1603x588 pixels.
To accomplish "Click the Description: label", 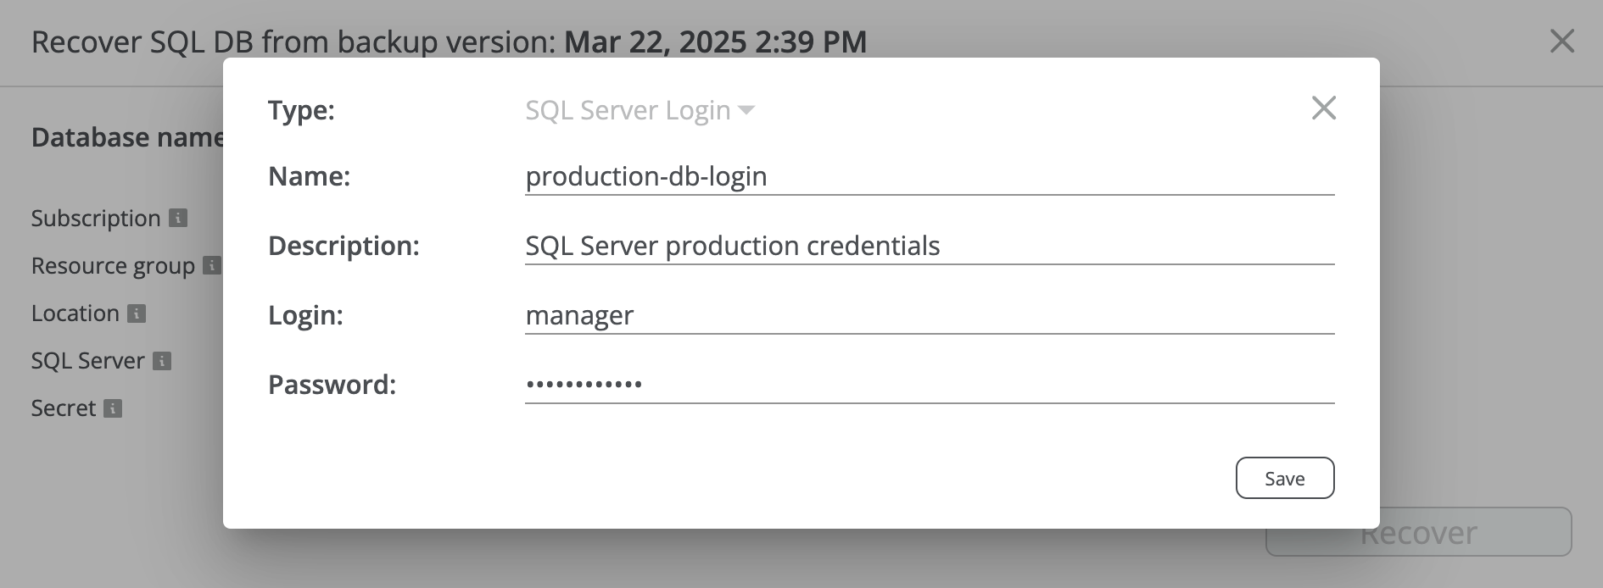I will point(343,246).
